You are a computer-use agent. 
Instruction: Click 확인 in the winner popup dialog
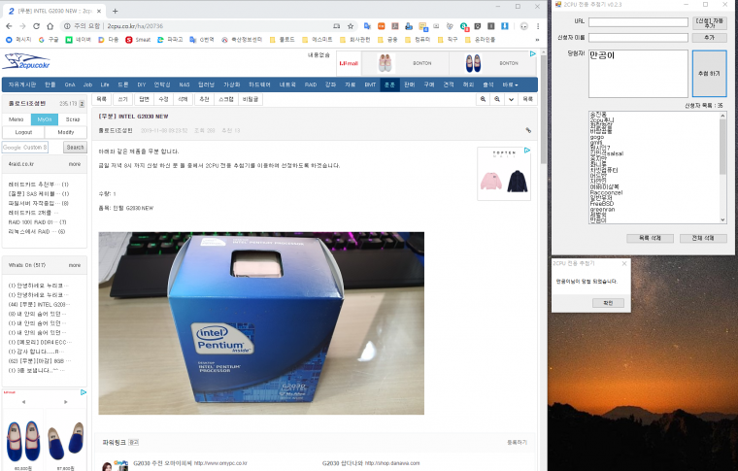(x=608, y=303)
